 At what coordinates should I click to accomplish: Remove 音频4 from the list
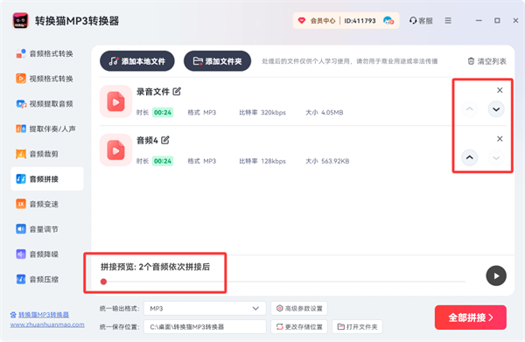pos(500,138)
